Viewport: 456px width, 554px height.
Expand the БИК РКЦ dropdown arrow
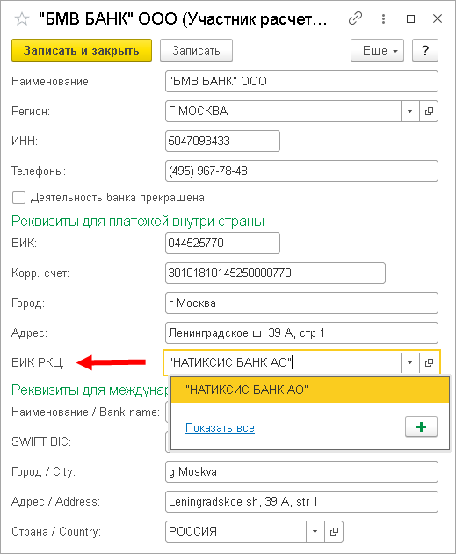pyautogui.click(x=409, y=362)
